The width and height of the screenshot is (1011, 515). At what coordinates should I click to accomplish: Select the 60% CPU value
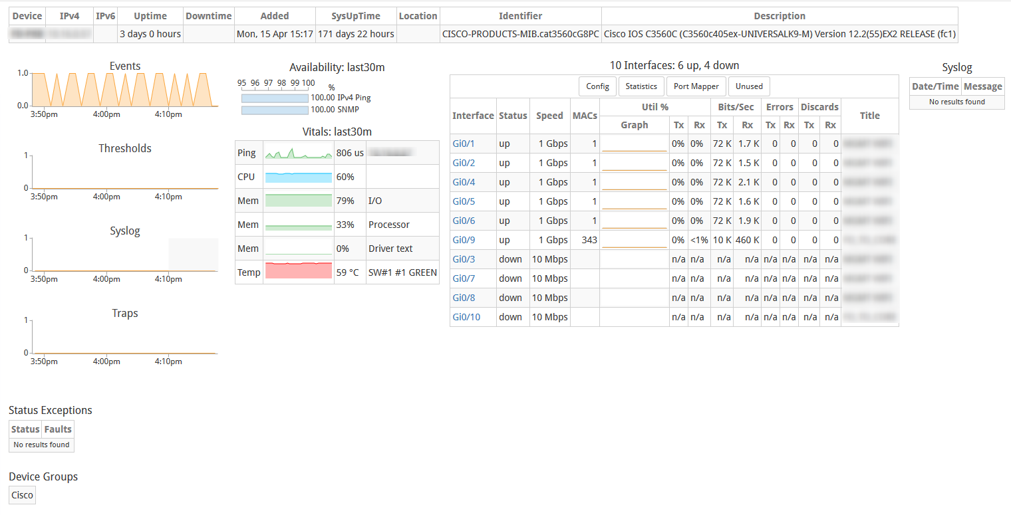pyautogui.click(x=345, y=177)
